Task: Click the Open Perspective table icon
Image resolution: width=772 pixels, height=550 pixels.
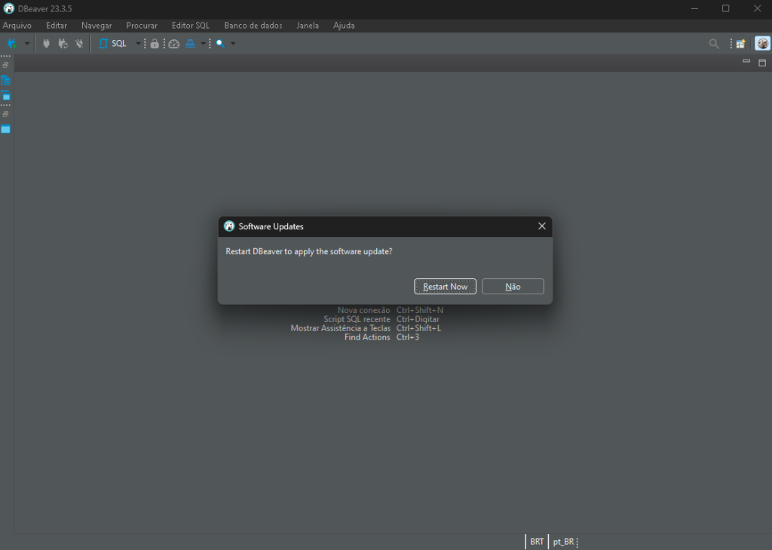Action: [x=740, y=44]
